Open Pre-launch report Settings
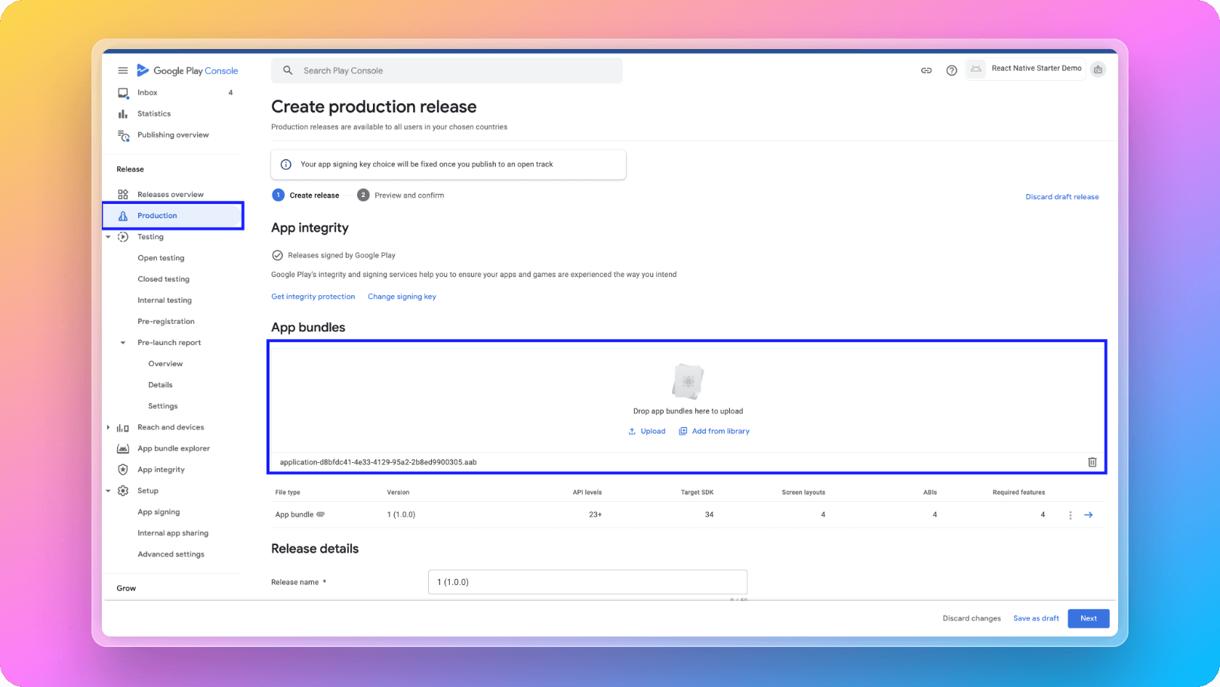The width and height of the screenshot is (1220, 687). [x=163, y=406]
